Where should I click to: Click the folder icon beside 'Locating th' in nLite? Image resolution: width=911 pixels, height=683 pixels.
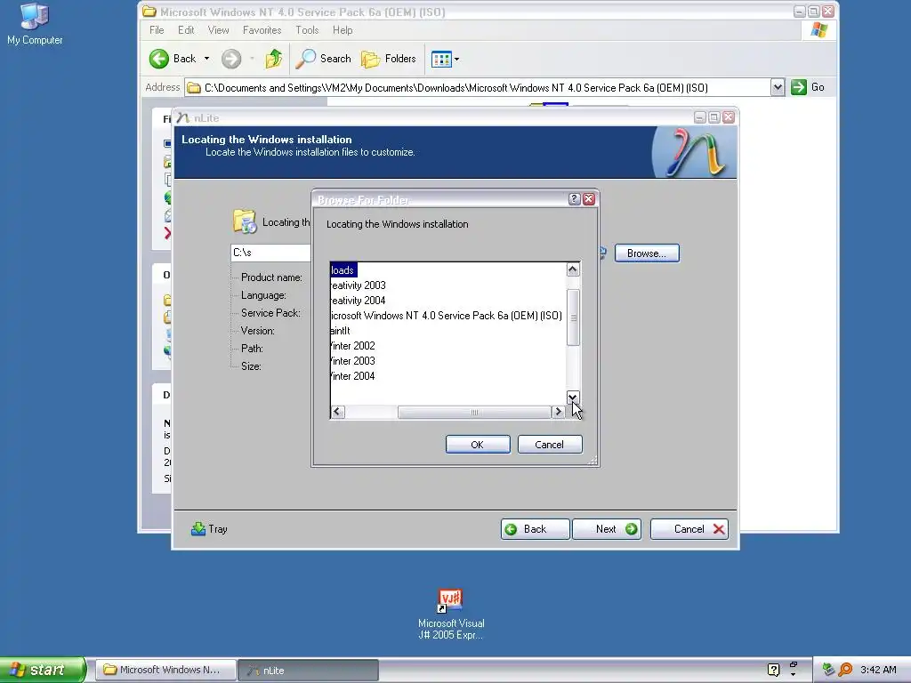tap(245, 221)
